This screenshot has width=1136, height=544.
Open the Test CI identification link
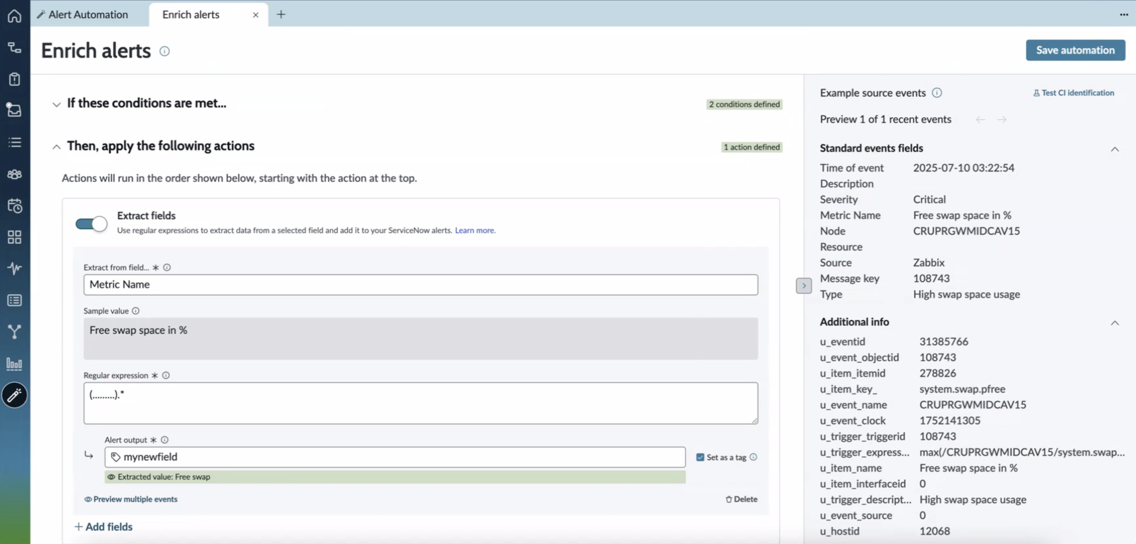tap(1073, 93)
